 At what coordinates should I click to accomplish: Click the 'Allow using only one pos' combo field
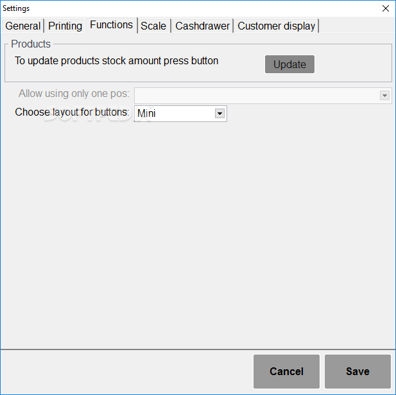tap(263, 96)
